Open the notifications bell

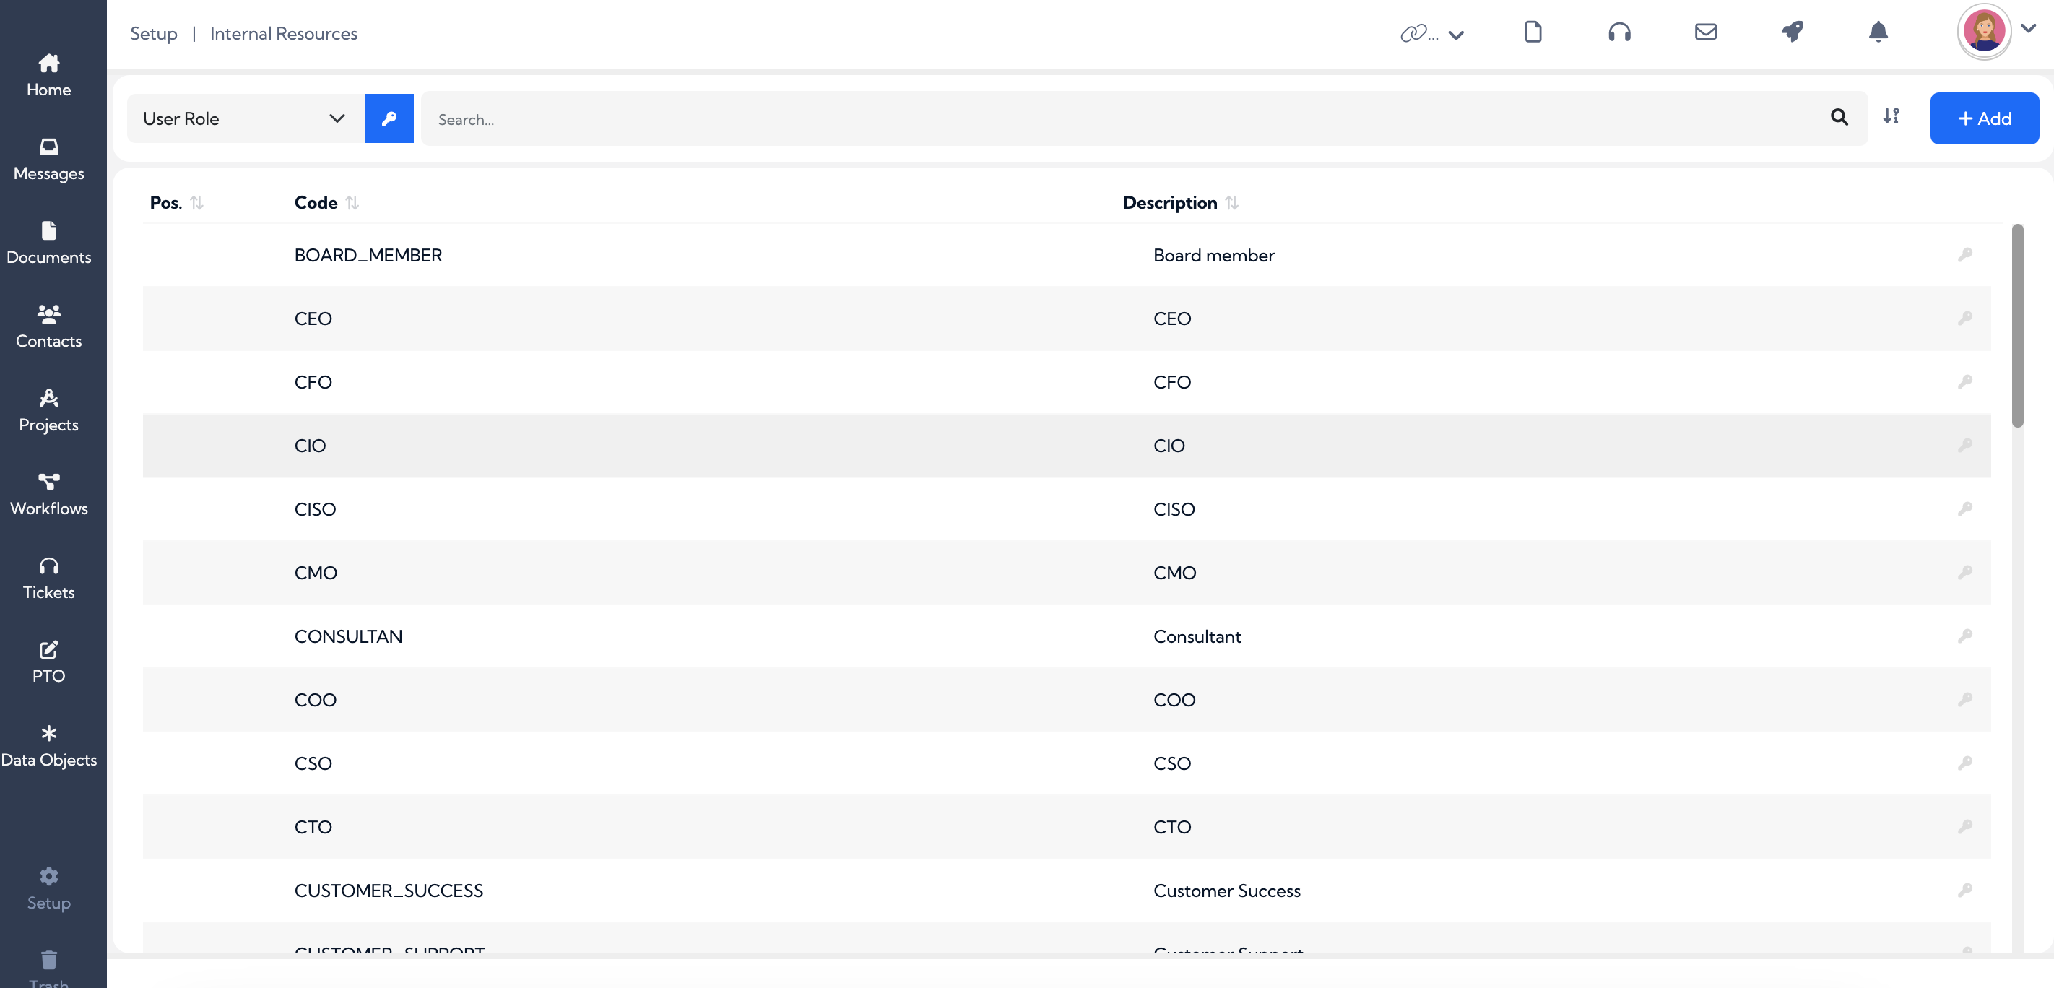1878,32
